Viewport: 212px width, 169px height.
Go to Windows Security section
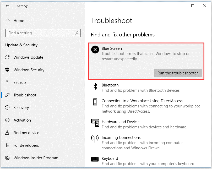pos(29,70)
